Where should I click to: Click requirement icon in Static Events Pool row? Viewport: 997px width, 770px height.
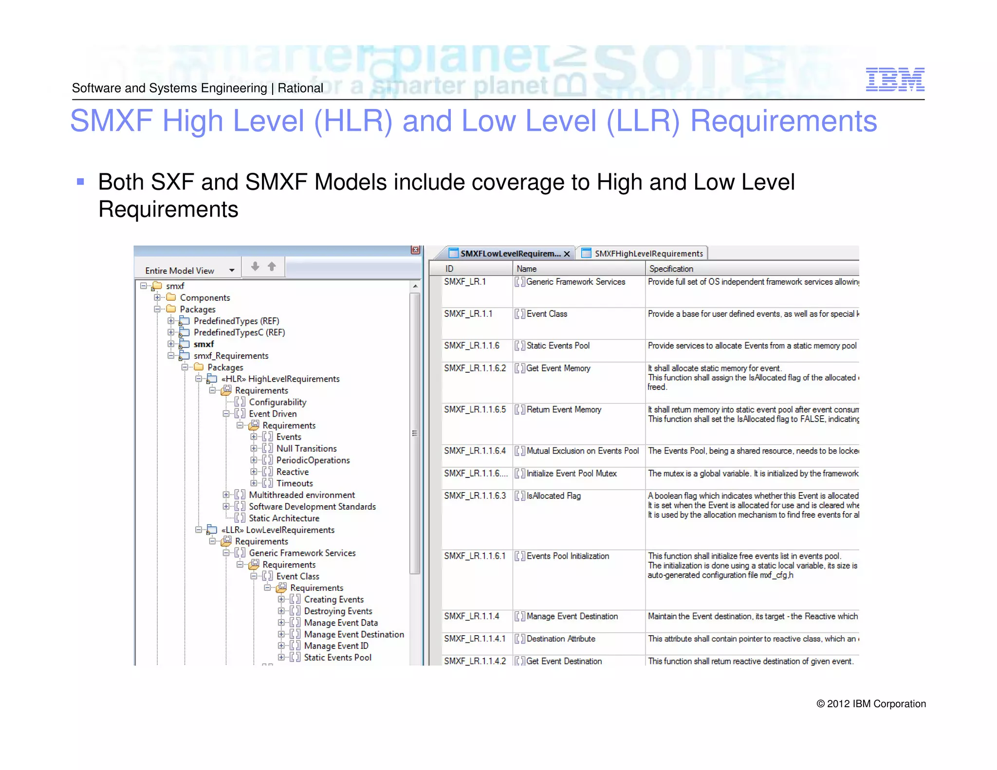[520, 346]
